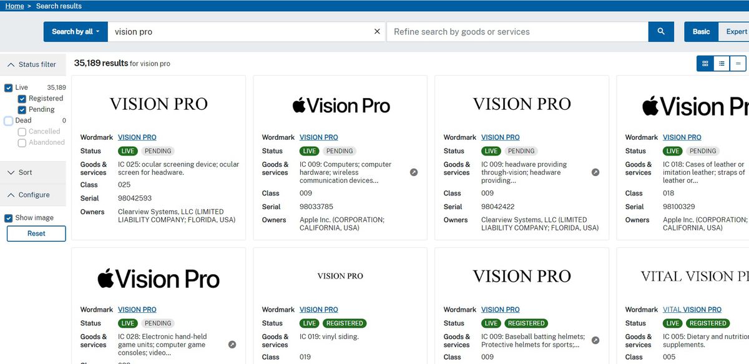Click the magnifier search button
The image size is (749, 364).
coord(661,32)
